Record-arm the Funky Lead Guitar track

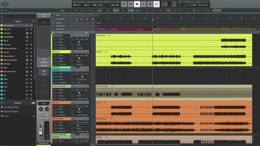(x=73, y=86)
